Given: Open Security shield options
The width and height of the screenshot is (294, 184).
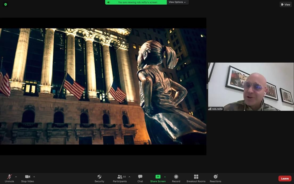Looking at the screenshot, I should [99, 178].
